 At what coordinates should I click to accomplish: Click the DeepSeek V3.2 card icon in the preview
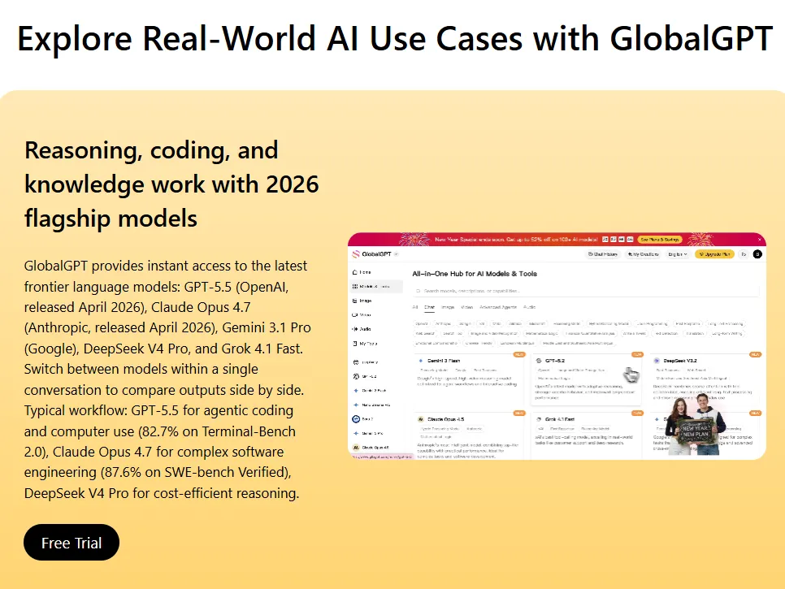(657, 361)
